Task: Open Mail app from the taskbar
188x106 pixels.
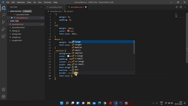Action: coord(94,103)
